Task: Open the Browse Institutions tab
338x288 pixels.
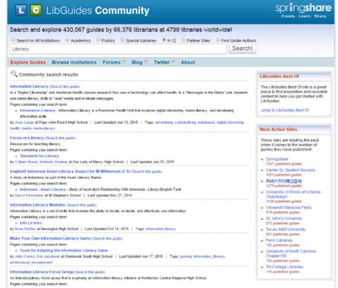Action: click(x=74, y=62)
